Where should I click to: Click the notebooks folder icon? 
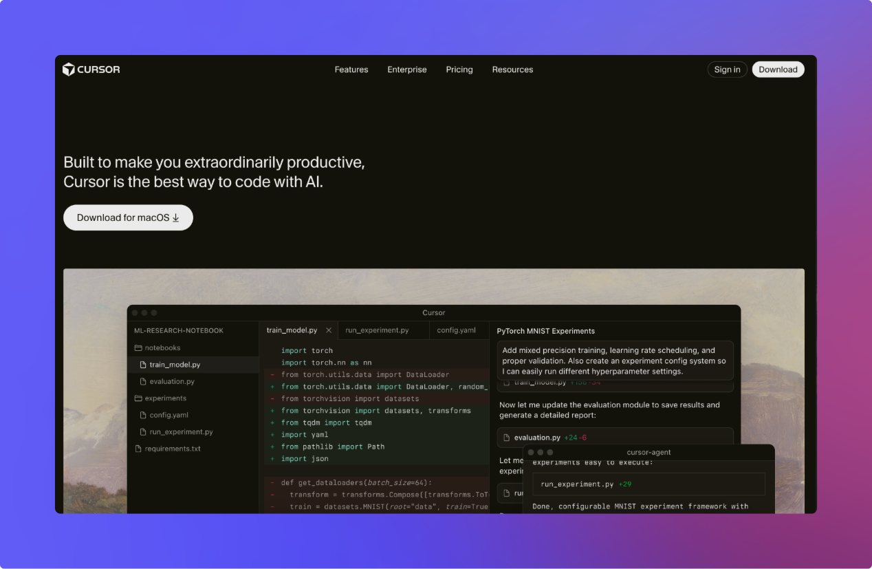pos(138,348)
